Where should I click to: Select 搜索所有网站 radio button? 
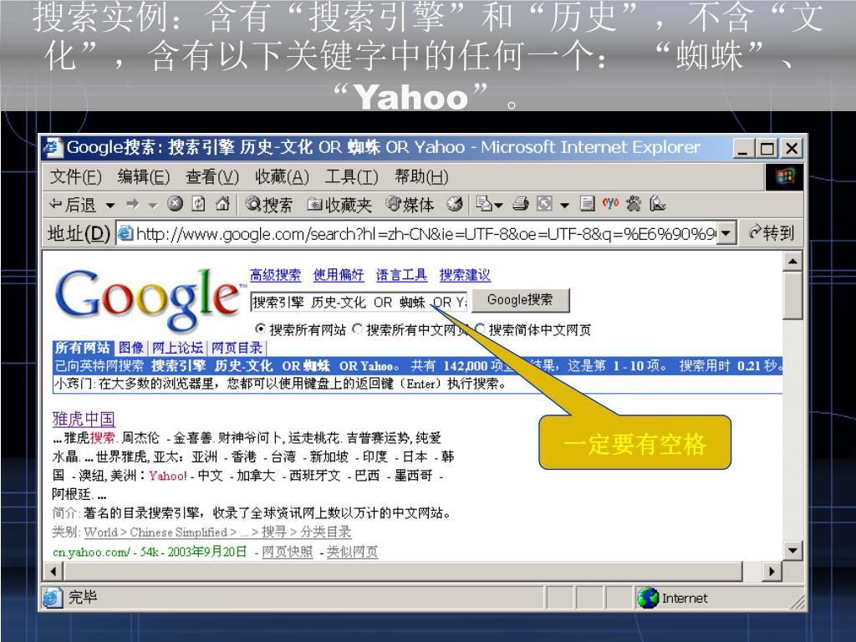[261, 329]
